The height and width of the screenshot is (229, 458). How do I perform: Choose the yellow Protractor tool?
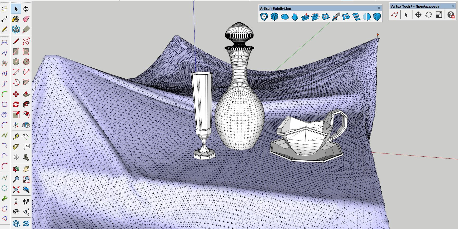tap(16, 147)
